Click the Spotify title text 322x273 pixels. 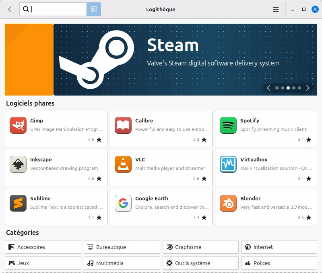point(250,120)
